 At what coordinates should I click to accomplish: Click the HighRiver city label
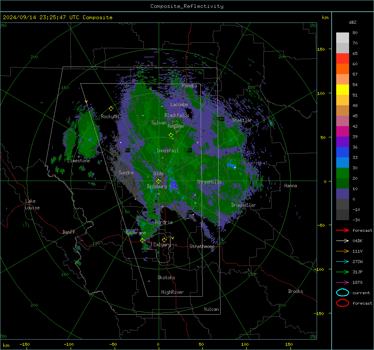[x=172, y=292]
